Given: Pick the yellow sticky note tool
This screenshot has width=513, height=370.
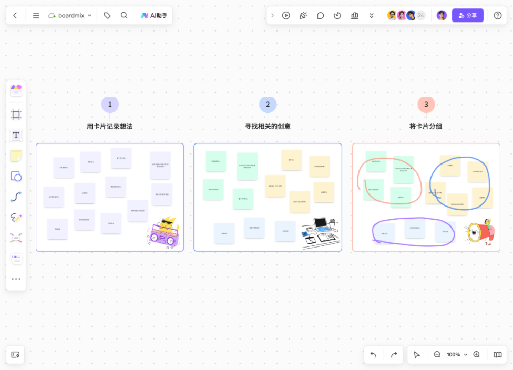Looking at the screenshot, I should (x=16, y=156).
